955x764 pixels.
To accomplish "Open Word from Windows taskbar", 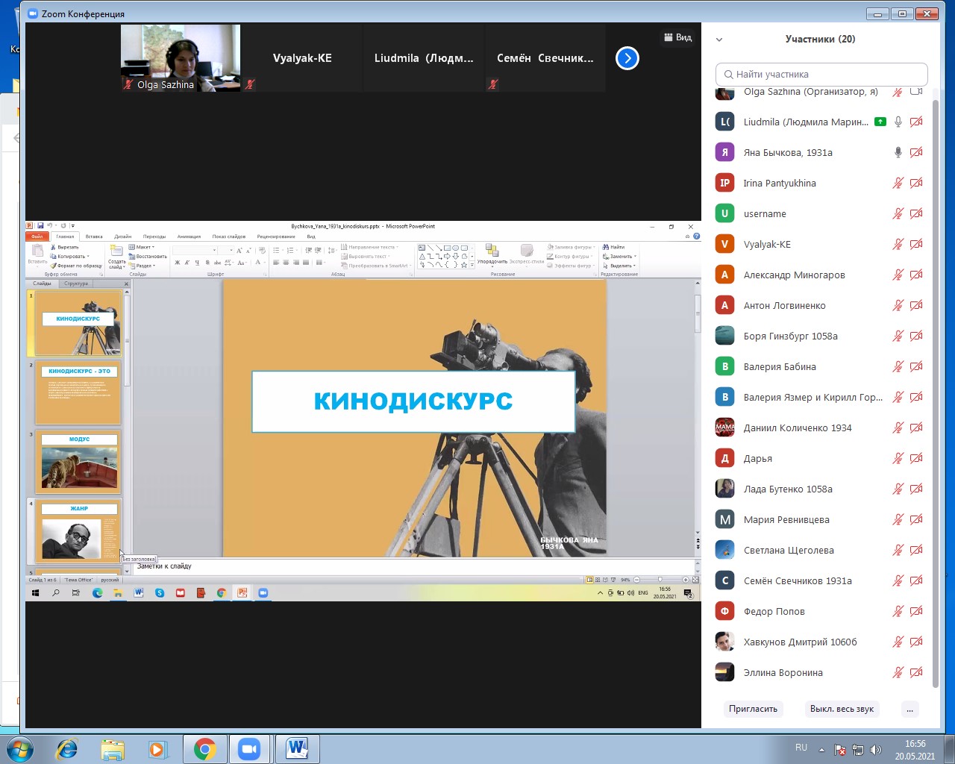I will [297, 749].
